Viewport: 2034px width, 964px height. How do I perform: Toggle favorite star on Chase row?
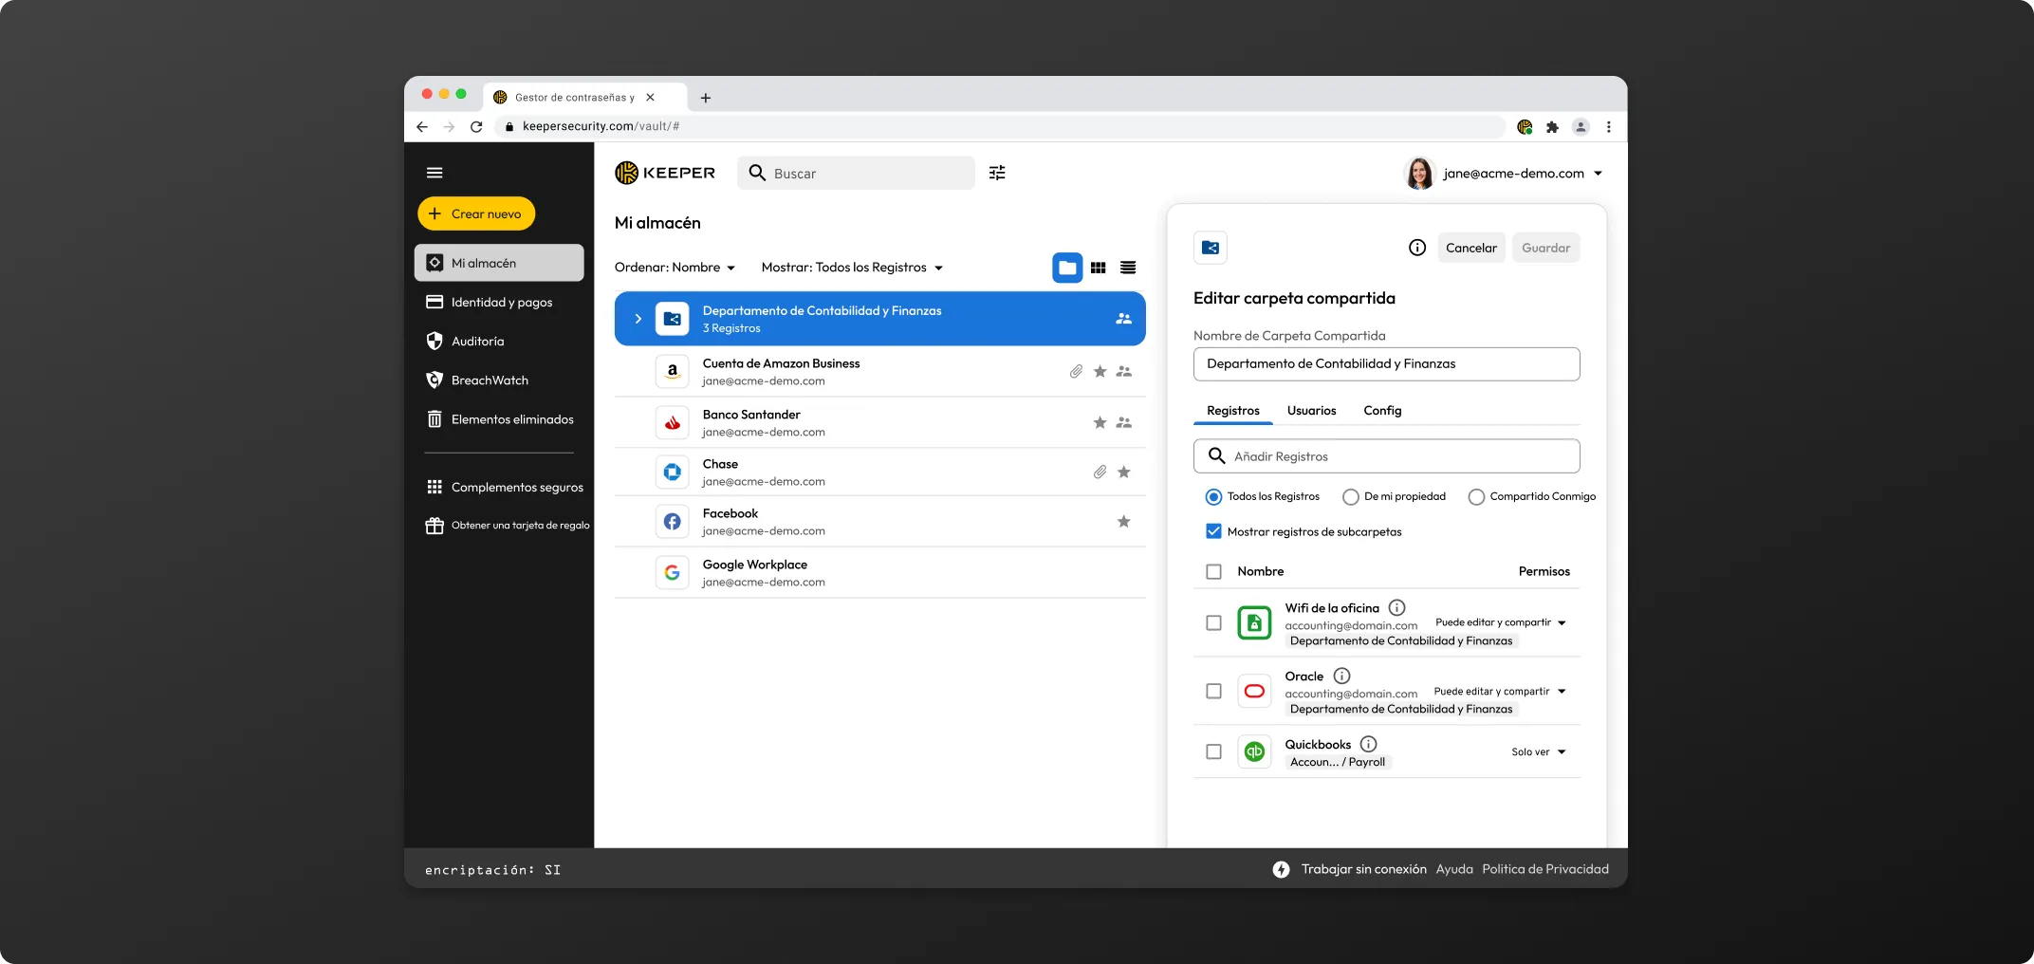click(1124, 473)
